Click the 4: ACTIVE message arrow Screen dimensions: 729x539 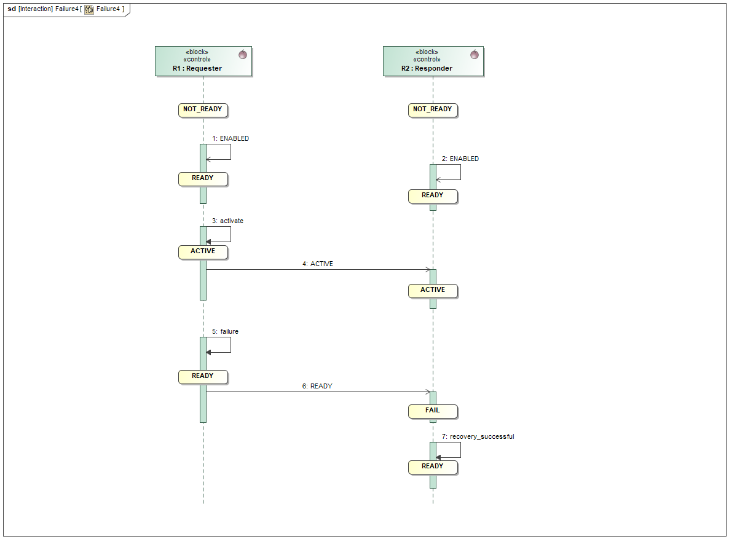320,269
